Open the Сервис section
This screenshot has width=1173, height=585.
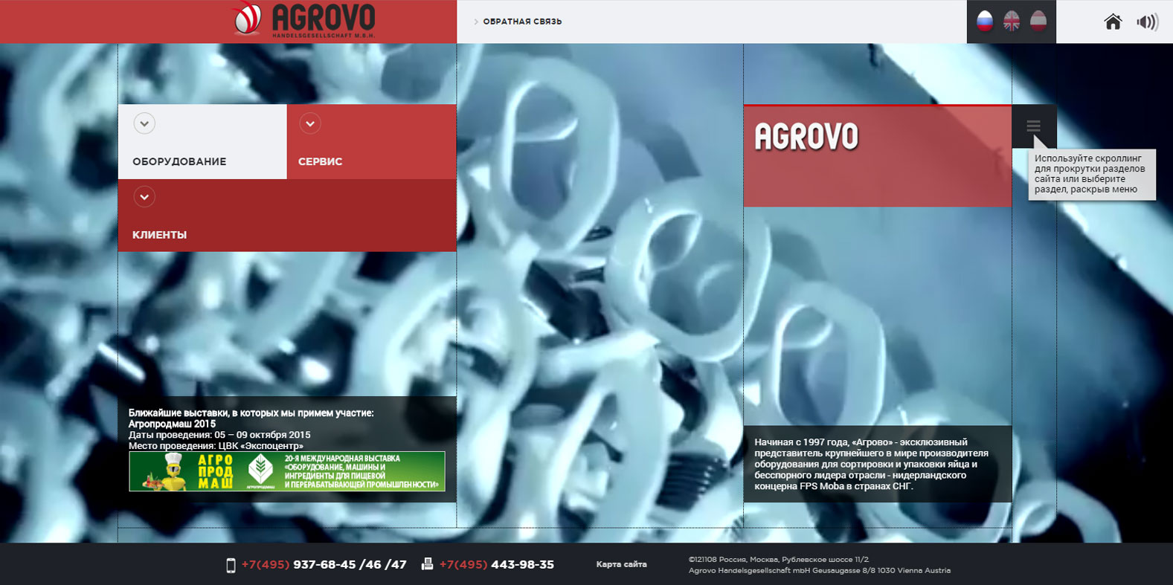click(320, 161)
